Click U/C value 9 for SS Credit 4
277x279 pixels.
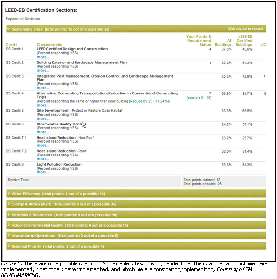tap(265, 93)
